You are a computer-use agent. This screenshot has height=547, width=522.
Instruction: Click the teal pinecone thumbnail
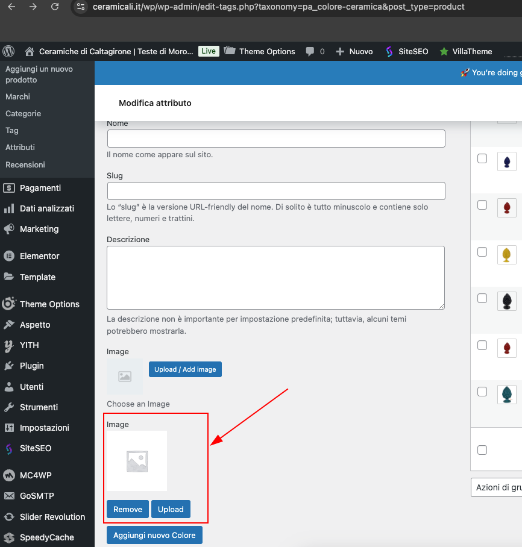coord(507,395)
